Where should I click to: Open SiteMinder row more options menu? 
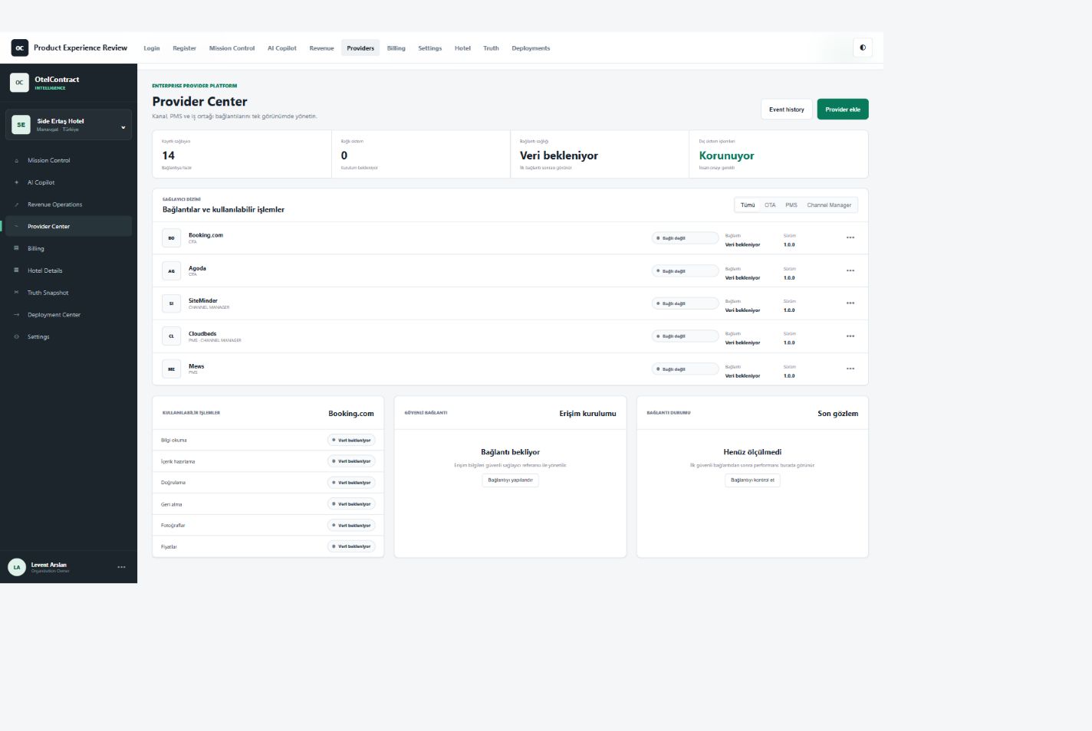coord(850,303)
